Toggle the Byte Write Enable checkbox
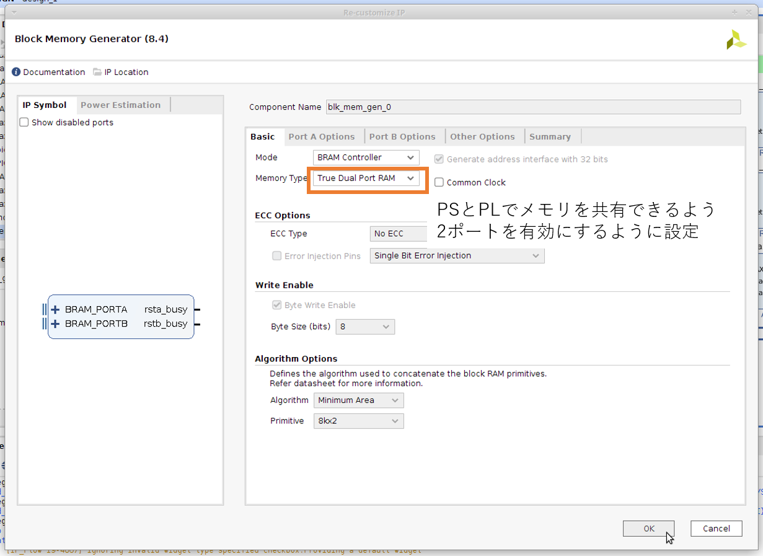The height and width of the screenshot is (556, 763). tap(276, 305)
